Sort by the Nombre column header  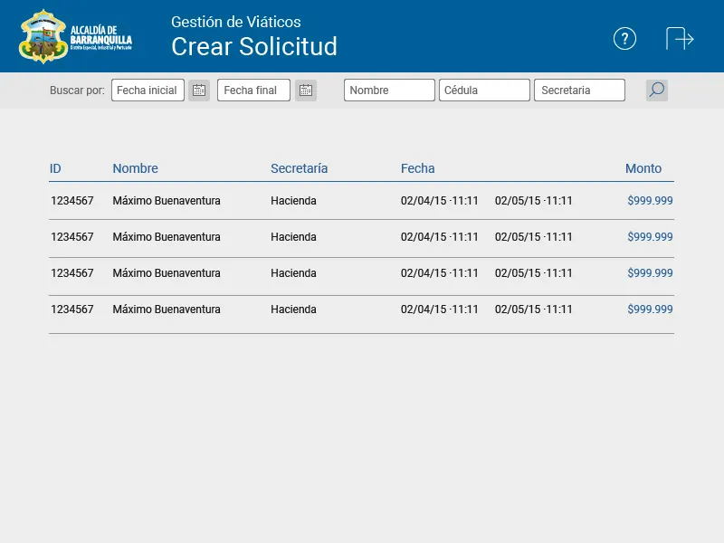135,168
